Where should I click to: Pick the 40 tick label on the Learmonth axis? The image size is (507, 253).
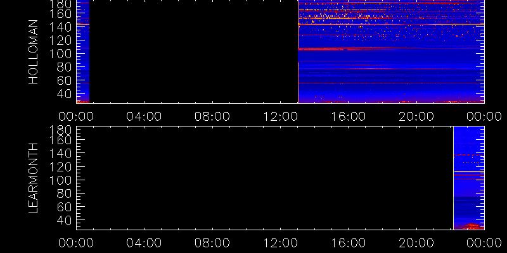pyautogui.click(x=64, y=220)
